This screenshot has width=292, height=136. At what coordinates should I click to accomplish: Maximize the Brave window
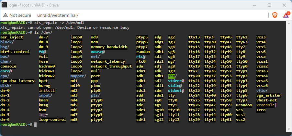point(269,5)
